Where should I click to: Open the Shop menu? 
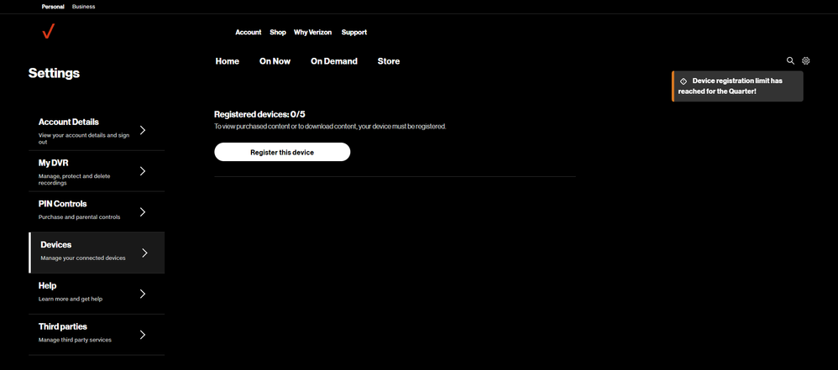coord(278,33)
